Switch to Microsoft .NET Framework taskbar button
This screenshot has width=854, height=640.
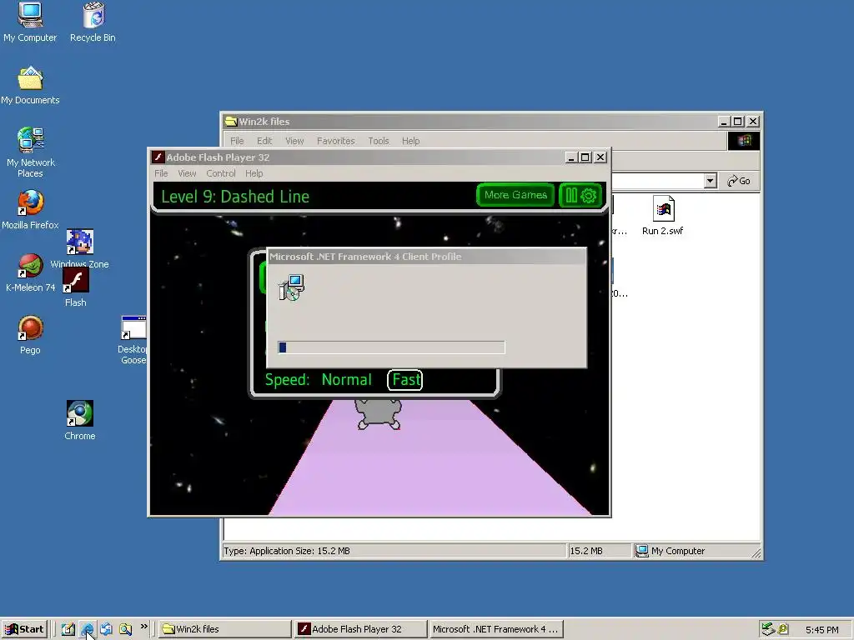pos(495,629)
